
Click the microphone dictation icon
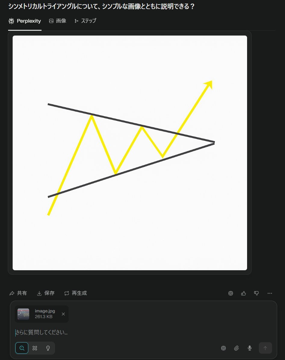pyautogui.click(x=250, y=348)
